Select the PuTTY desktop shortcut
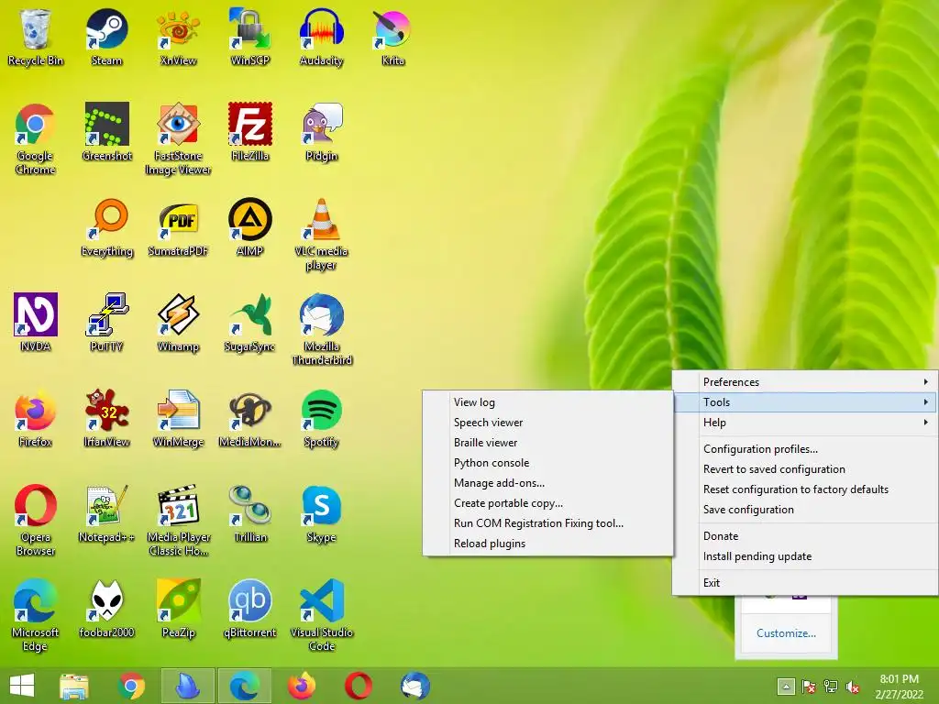 [x=106, y=323]
